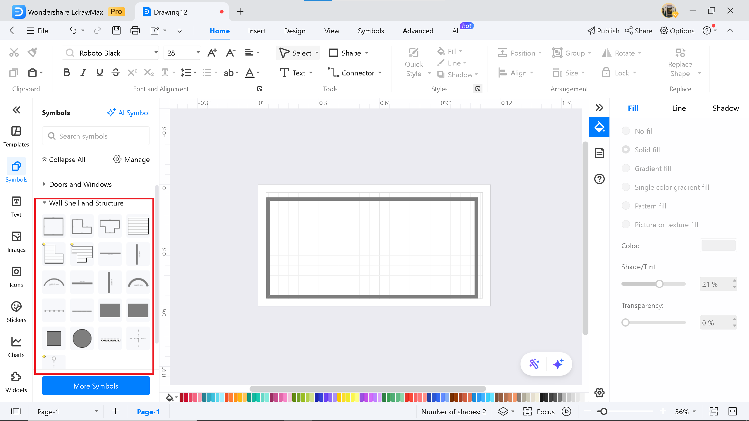Select the Pattern fill radio option

[626, 206]
